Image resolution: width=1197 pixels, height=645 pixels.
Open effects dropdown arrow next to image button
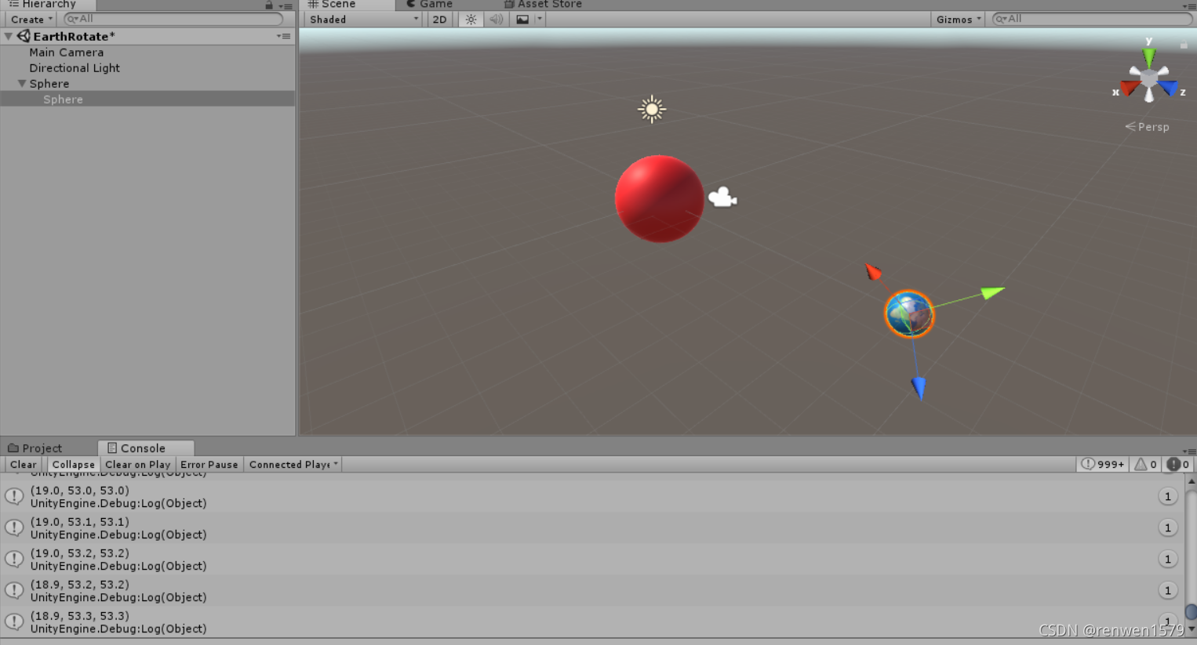(540, 20)
